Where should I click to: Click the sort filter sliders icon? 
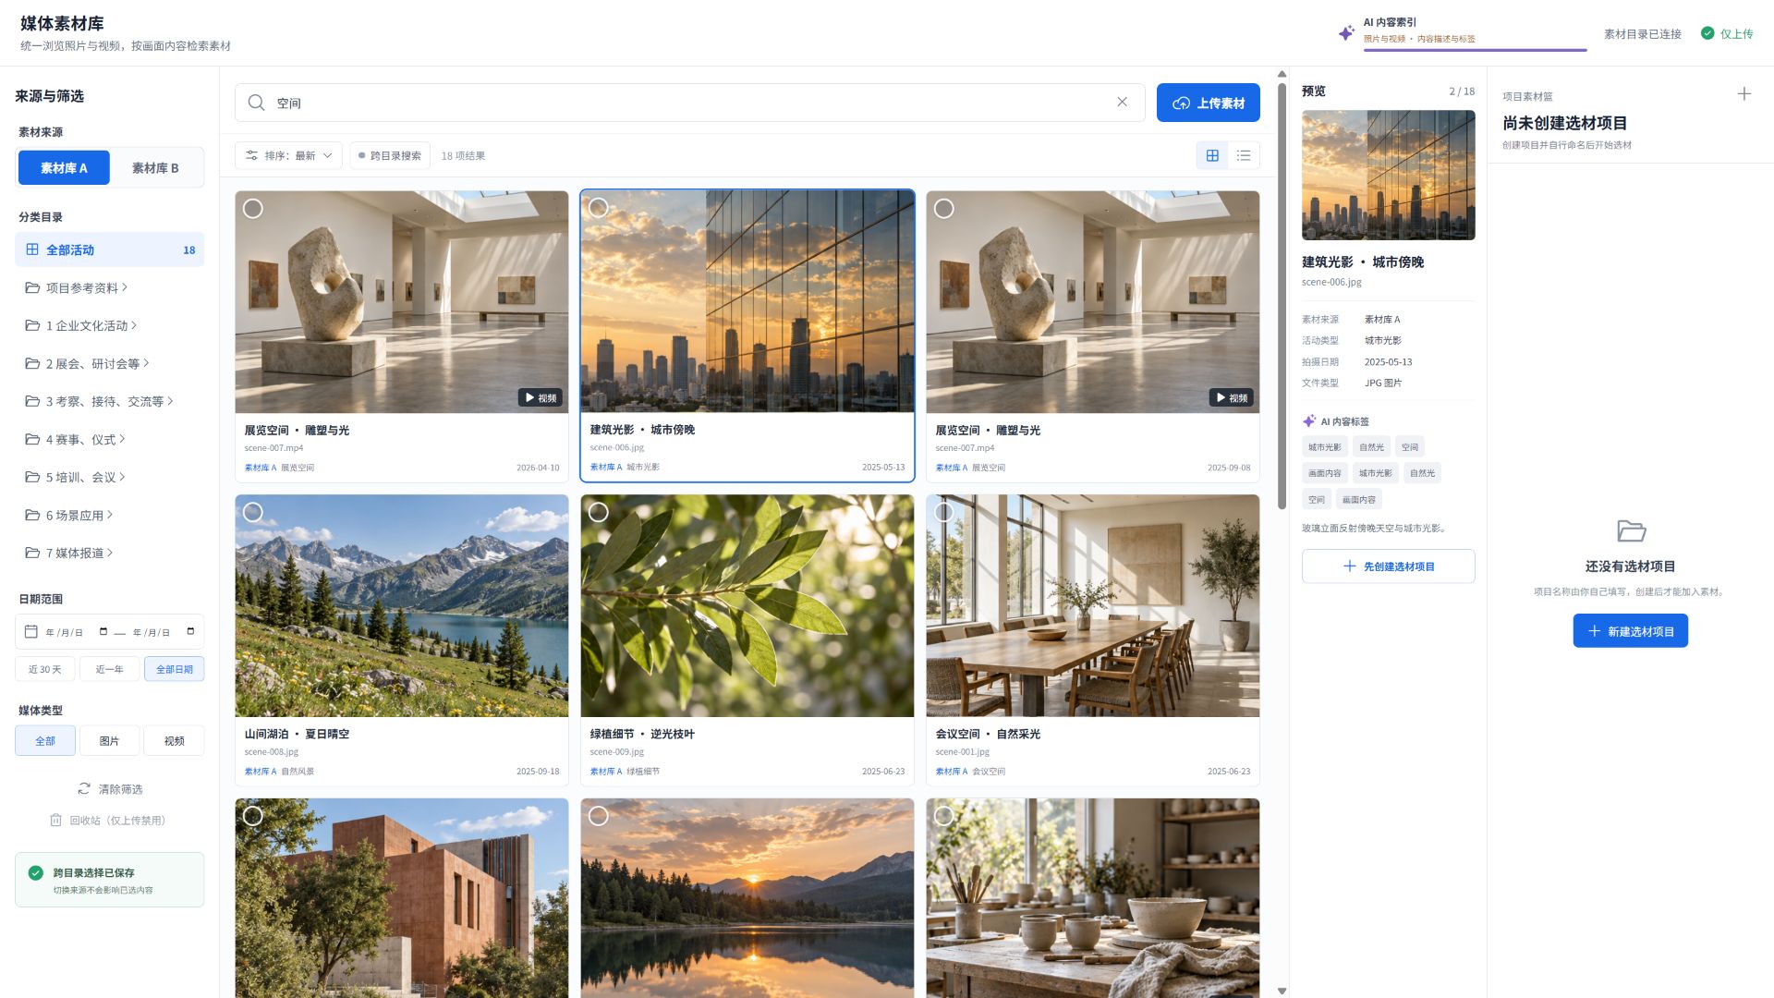(x=251, y=155)
